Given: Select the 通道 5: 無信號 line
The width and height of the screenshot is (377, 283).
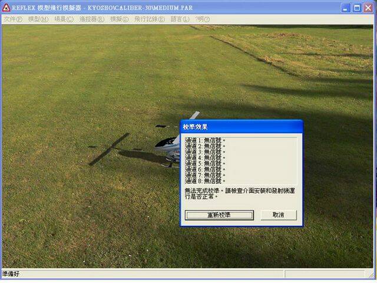Looking at the screenshot, I should coord(206,163).
